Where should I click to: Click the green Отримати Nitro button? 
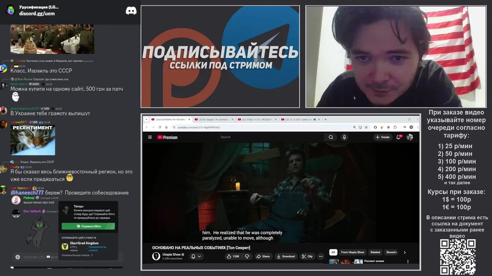(x=88, y=226)
